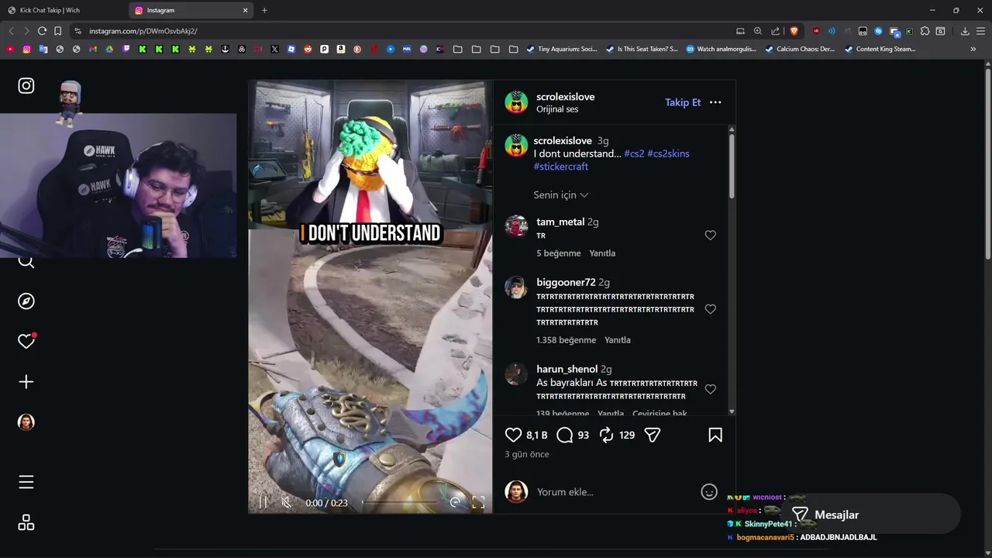992x558 pixels.
Task: Unmute the video sound
Action: click(286, 503)
